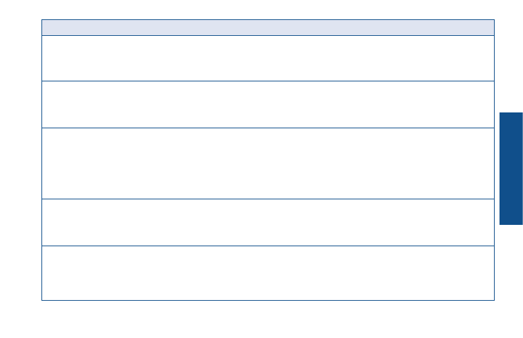Click the blank area beneath the table
Screen dimensions: 523x338
(x=268, y=319)
